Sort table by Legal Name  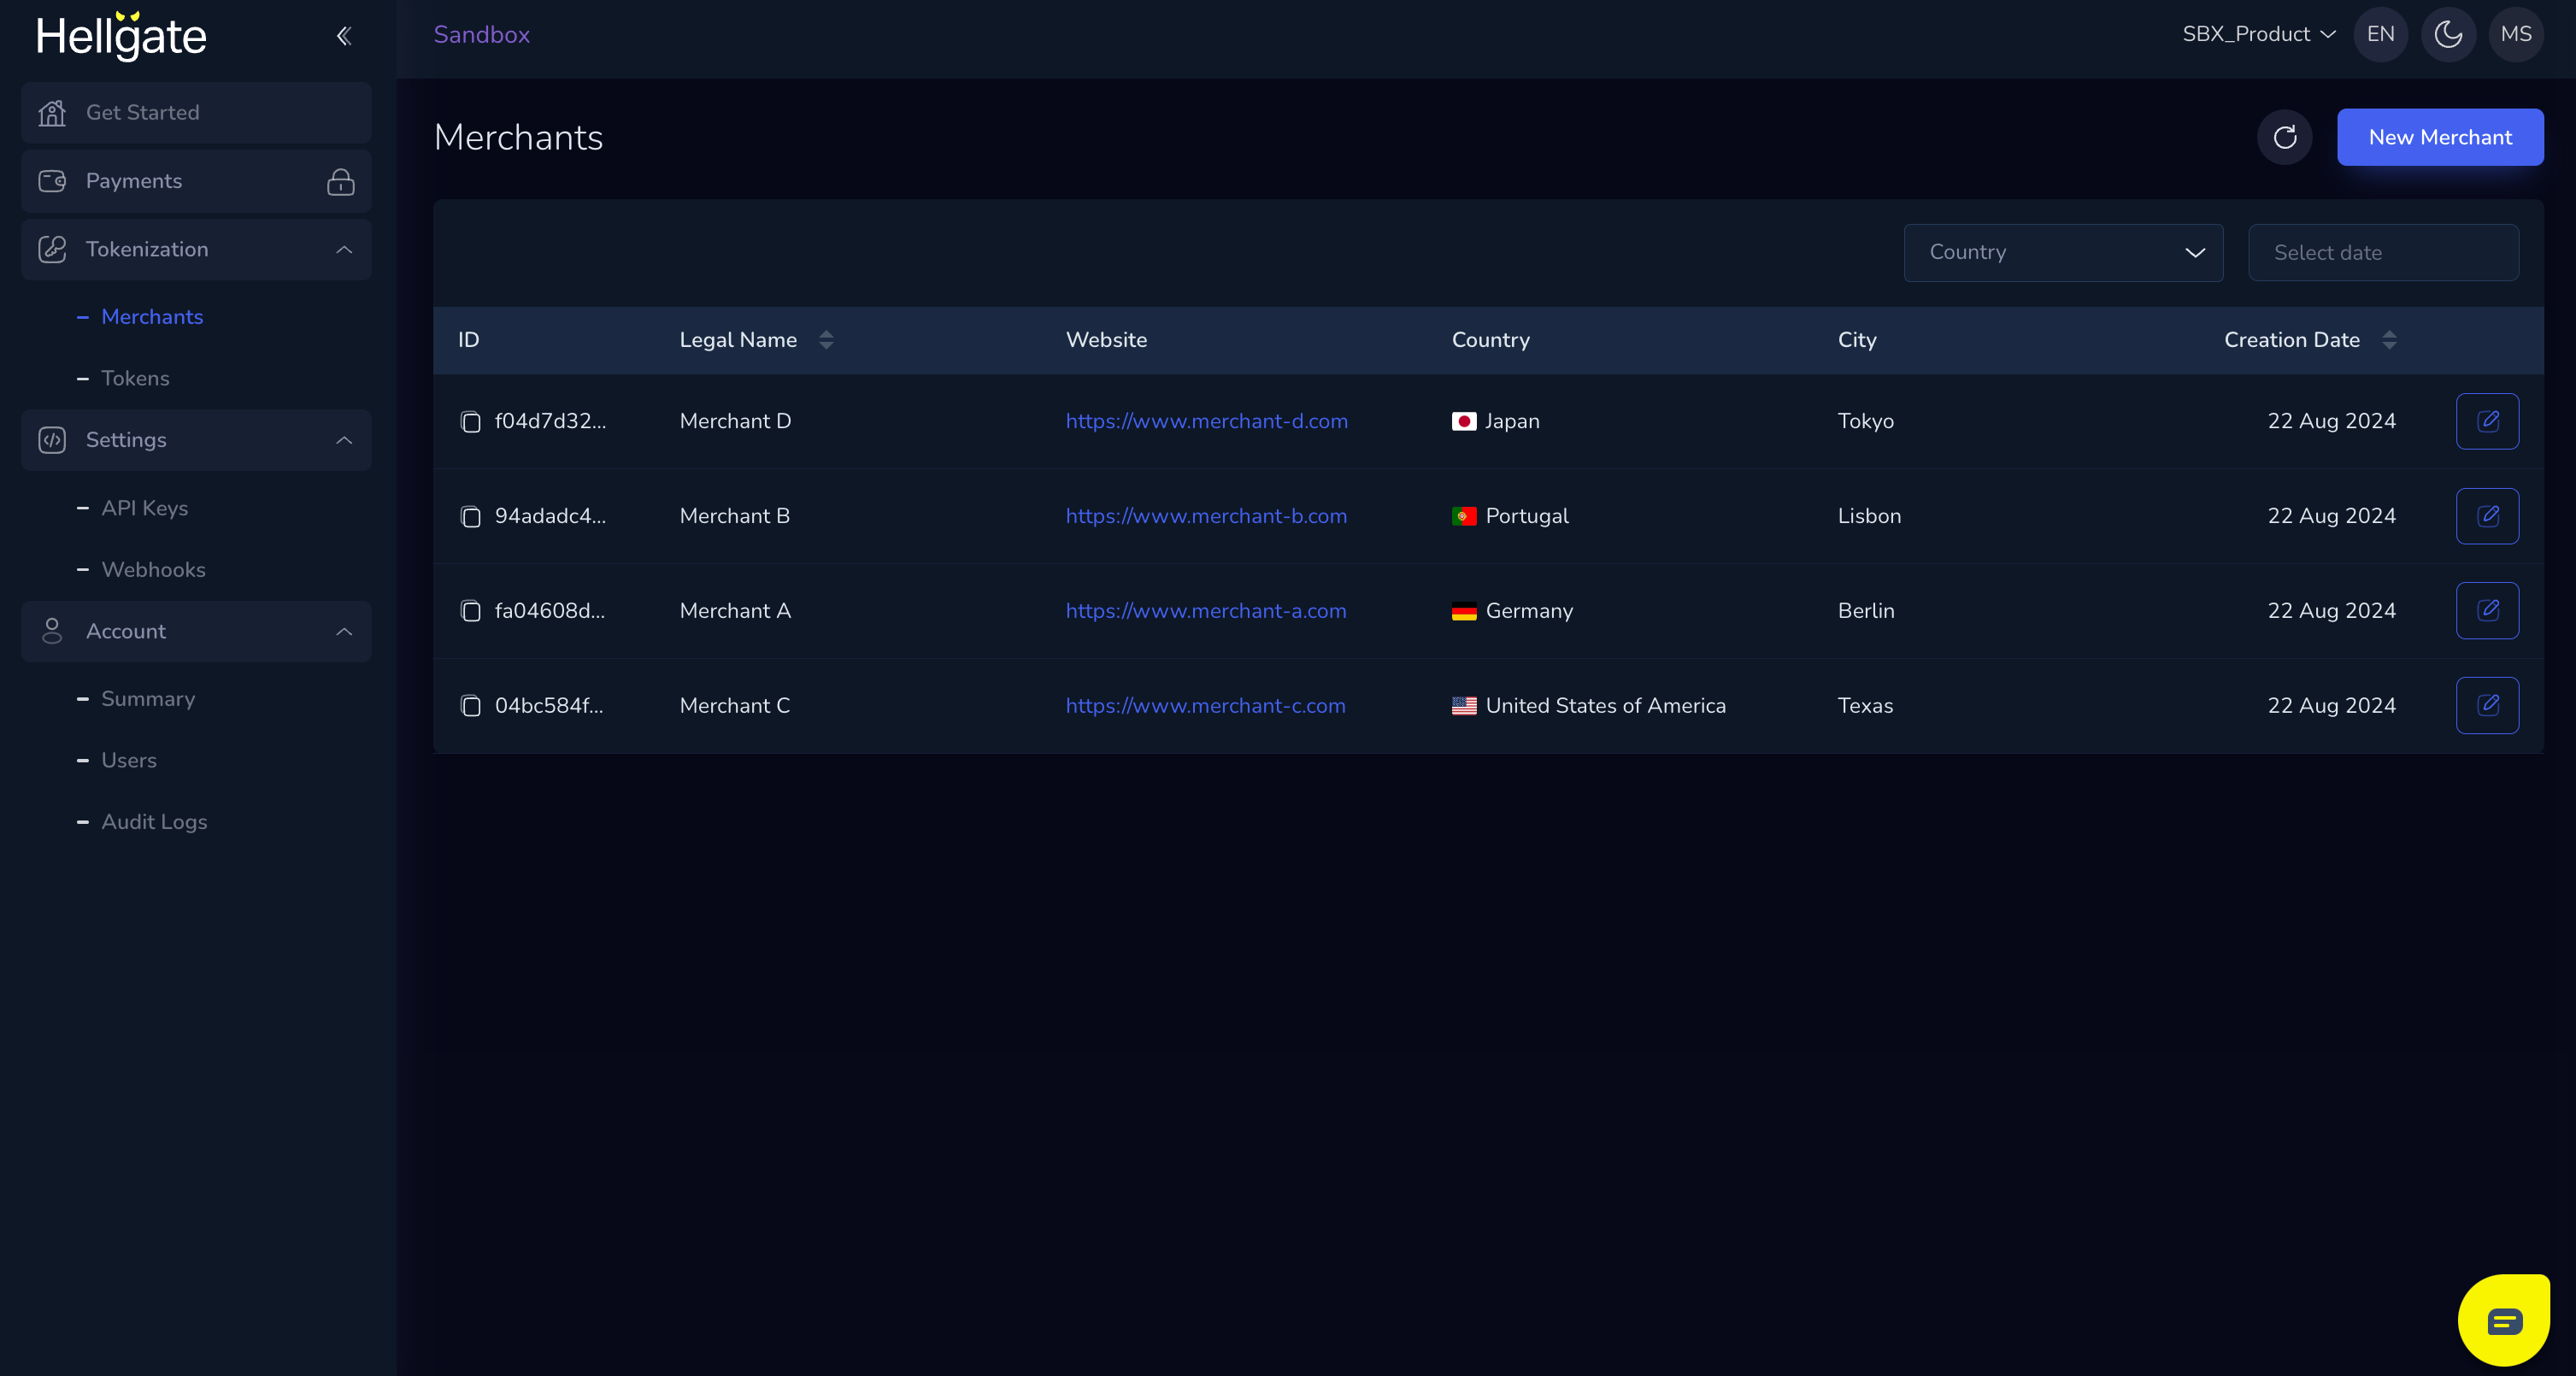(825, 340)
